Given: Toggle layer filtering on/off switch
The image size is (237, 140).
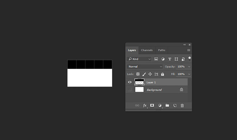Looking at the screenshot, I should coord(189,59).
